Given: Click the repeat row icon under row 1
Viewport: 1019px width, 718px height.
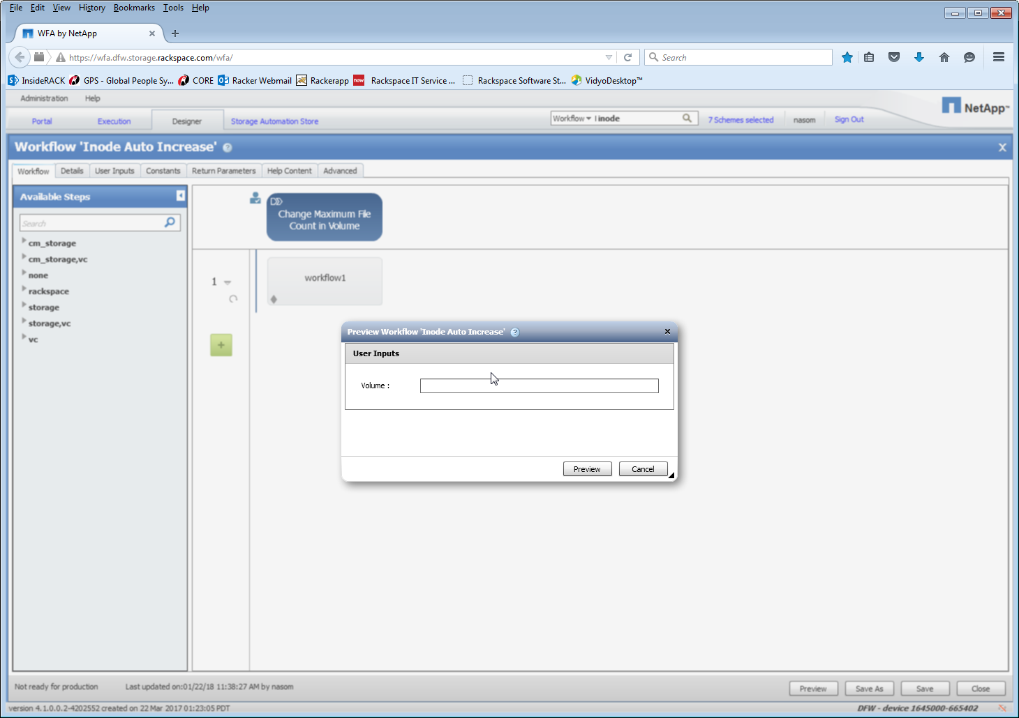Looking at the screenshot, I should click(233, 299).
